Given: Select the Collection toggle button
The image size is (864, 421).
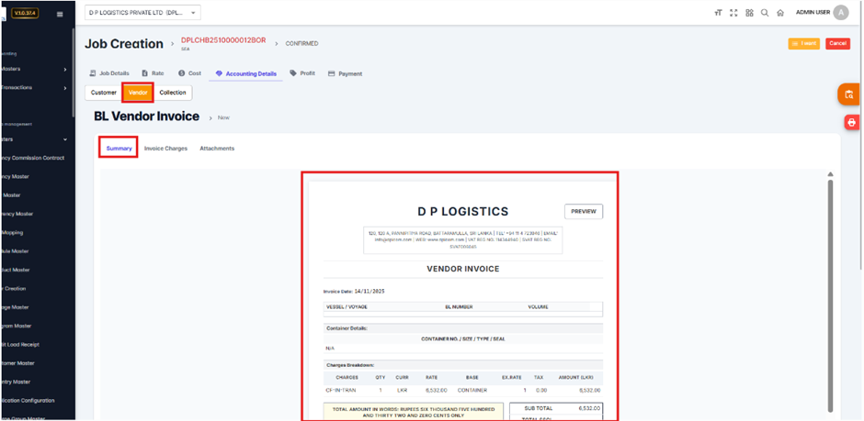Looking at the screenshot, I should click(172, 93).
